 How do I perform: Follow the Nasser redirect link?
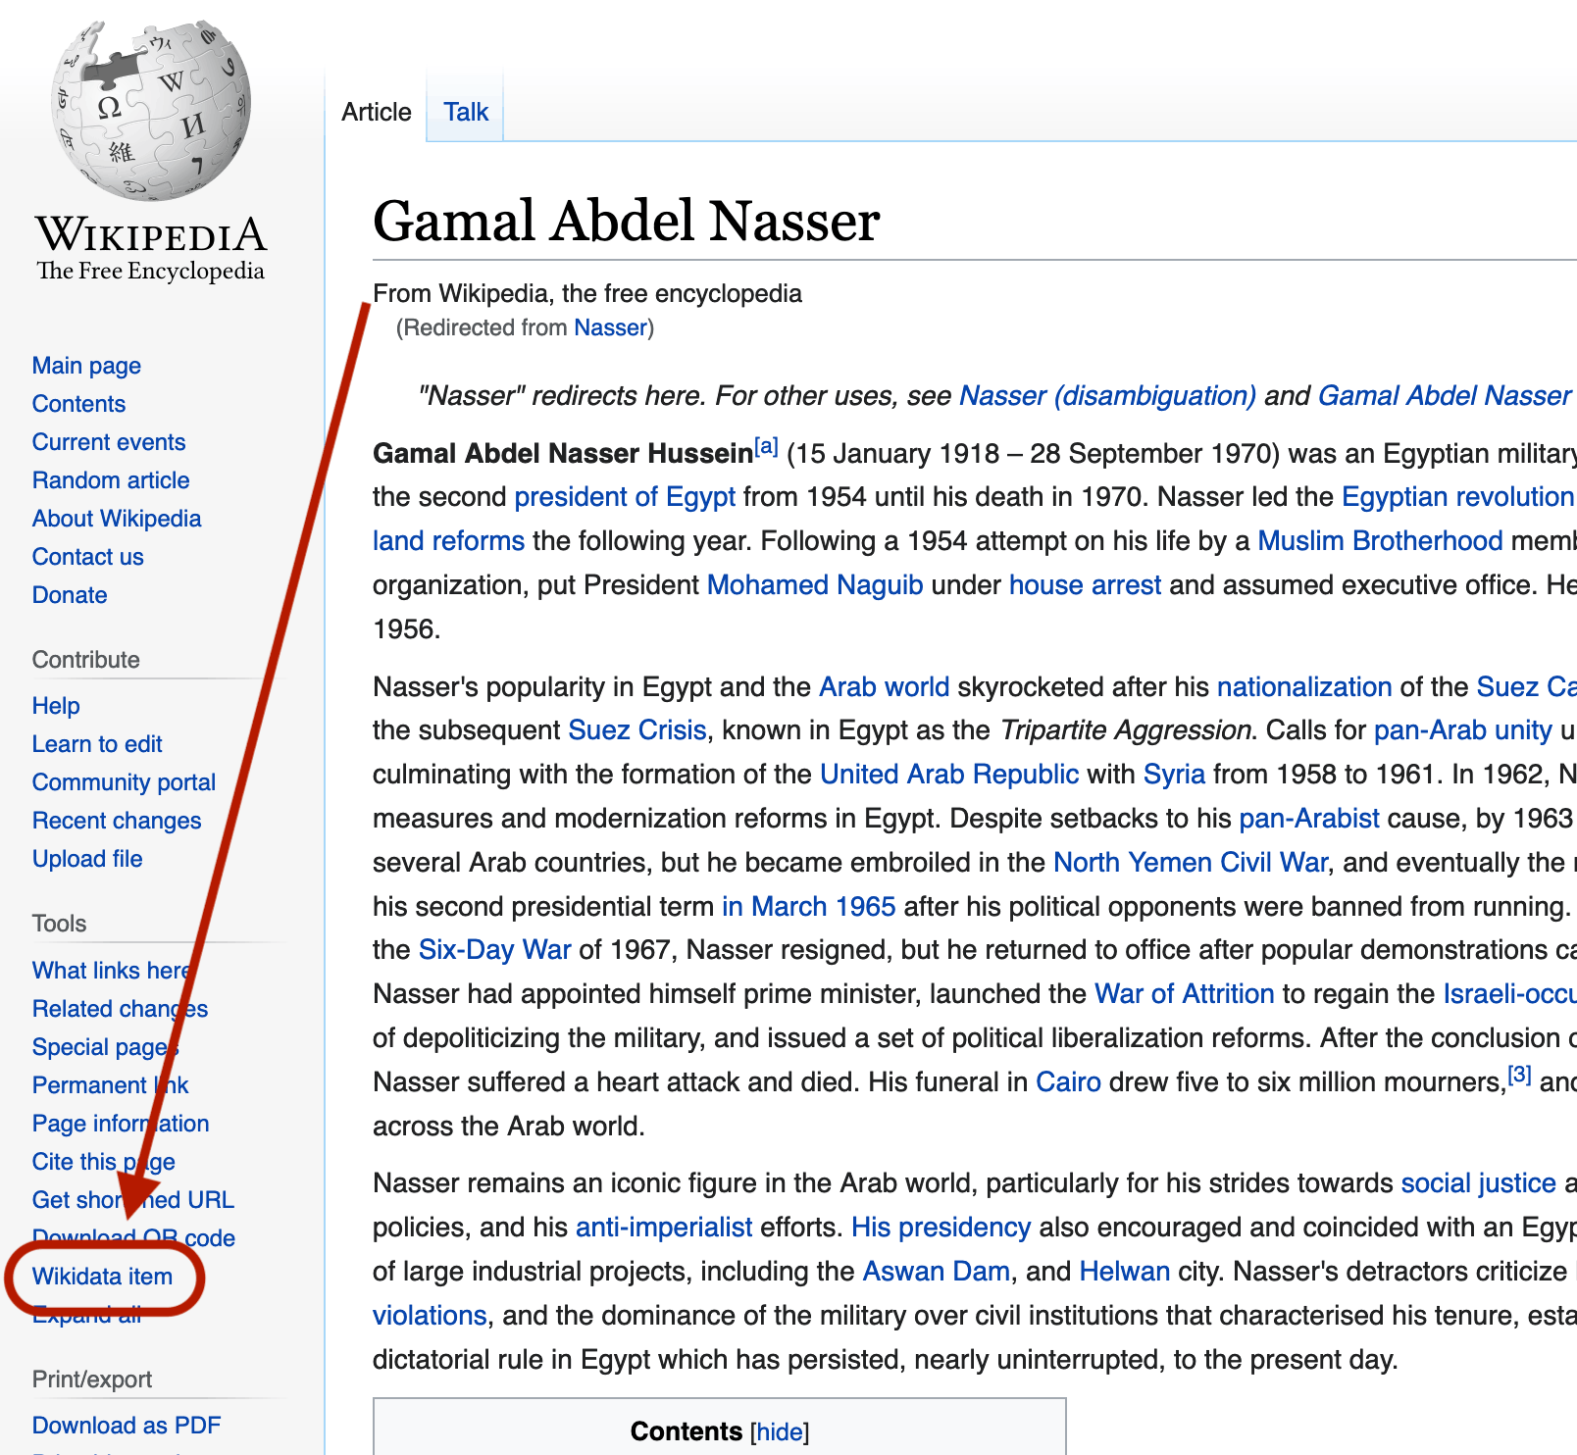click(610, 327)
